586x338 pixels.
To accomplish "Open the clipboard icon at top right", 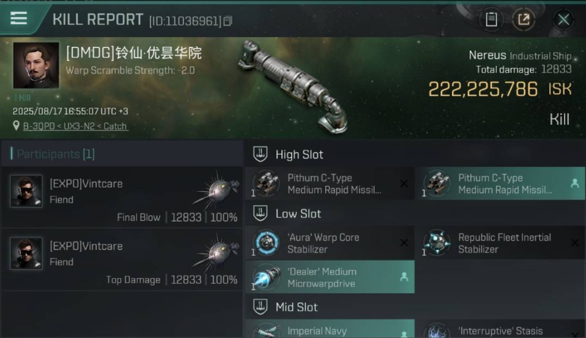I will coord(491,19).
